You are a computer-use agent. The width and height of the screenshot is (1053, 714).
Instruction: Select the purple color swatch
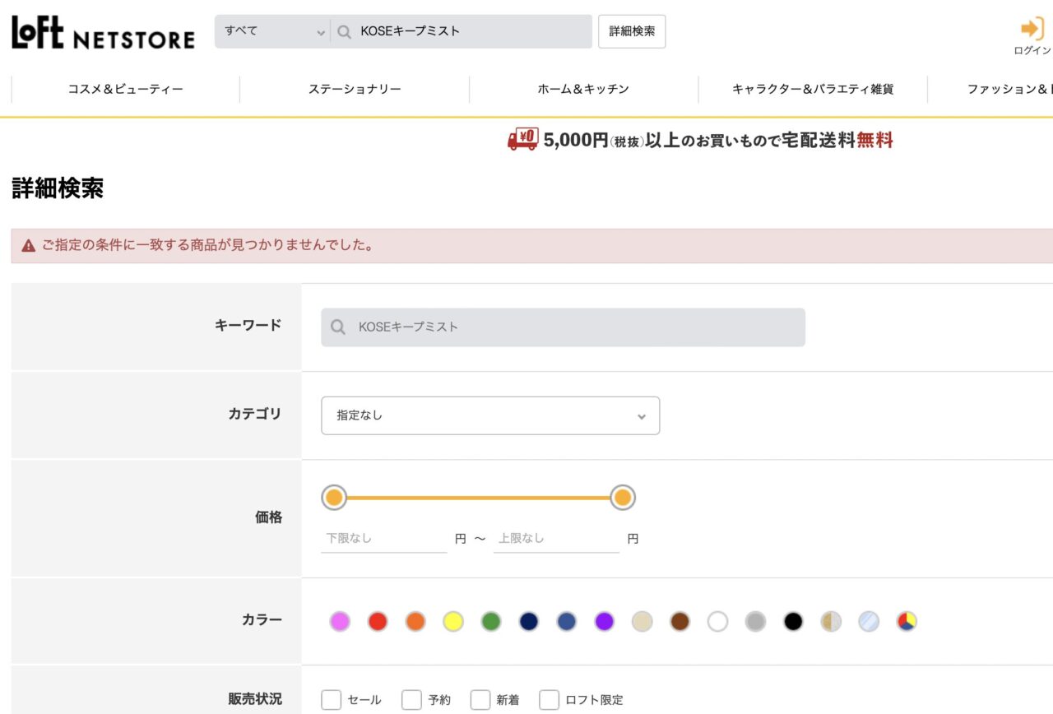point(605,621)
